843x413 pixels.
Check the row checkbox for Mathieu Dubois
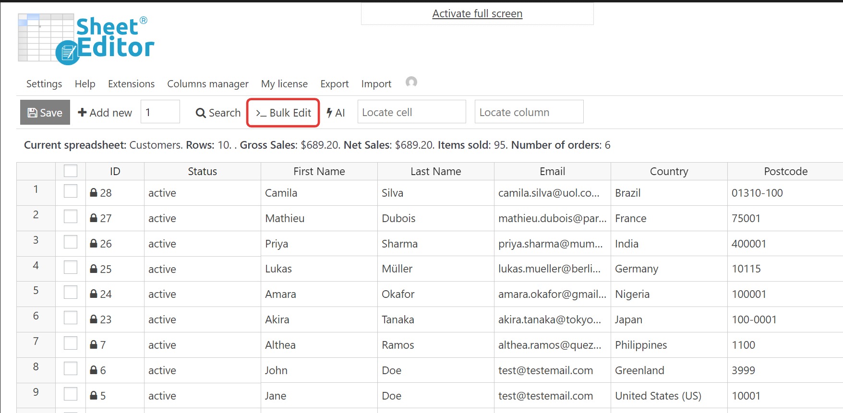71,216
